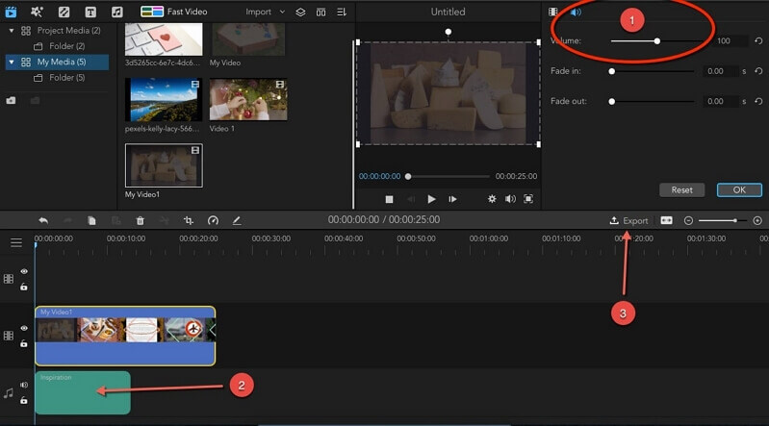Viewport: 769px width, 426px height.
Task: Open the Music tab icon
Action: (x=116, y=12)
